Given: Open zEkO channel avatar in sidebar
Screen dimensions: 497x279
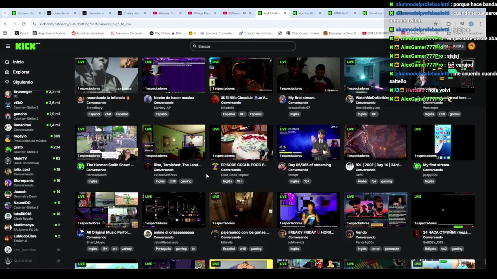Looking at the screenshot, I should pyautogui.click(x=8, y=105).
